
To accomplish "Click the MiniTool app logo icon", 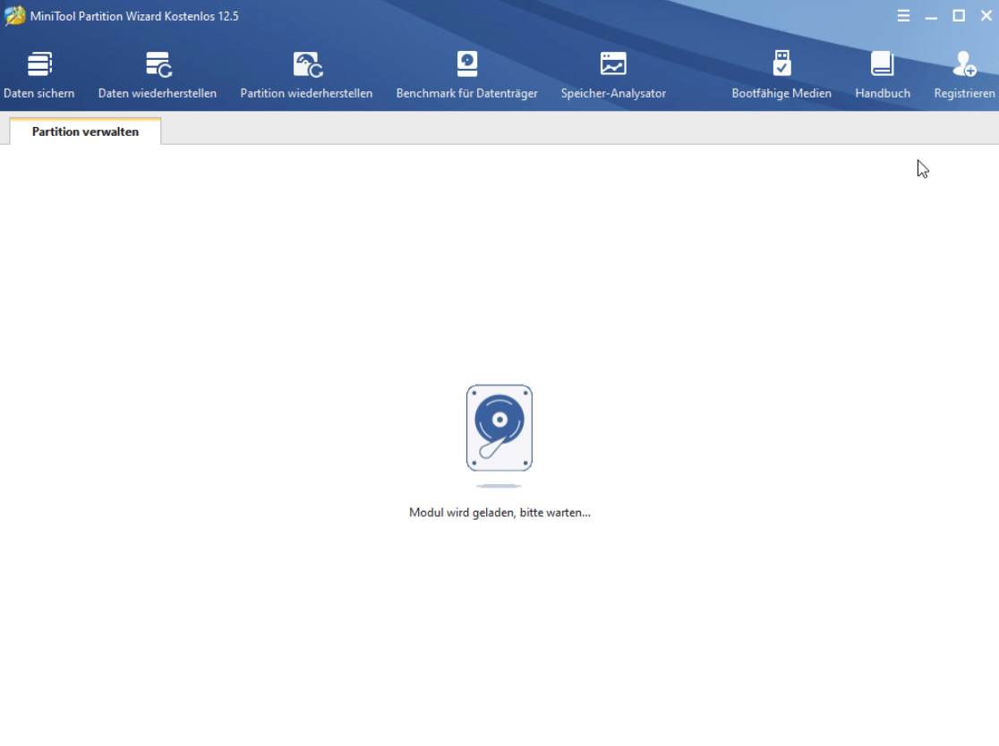I will point(14,16).
